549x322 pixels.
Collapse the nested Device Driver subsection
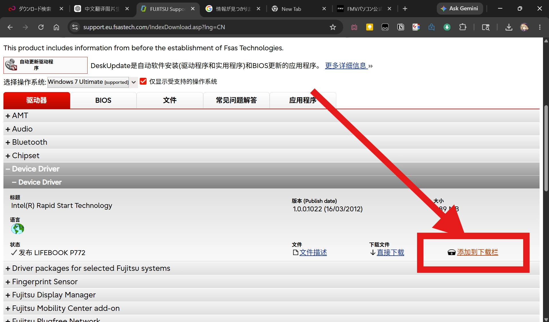click(x=271, y=182)
